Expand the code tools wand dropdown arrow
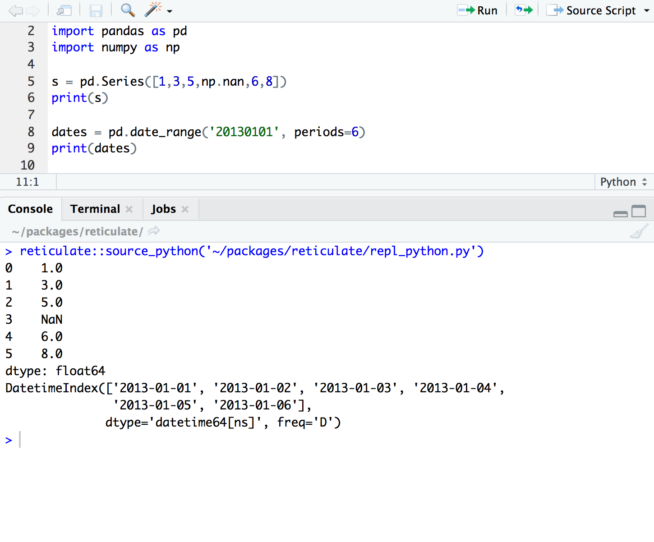The width and height of the screenshot is (654, 542). [170, 11]
